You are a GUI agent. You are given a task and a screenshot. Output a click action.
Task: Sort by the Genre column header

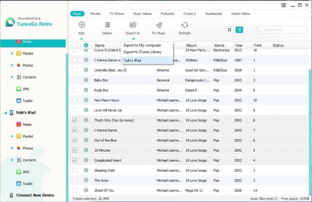coord(219,46)
